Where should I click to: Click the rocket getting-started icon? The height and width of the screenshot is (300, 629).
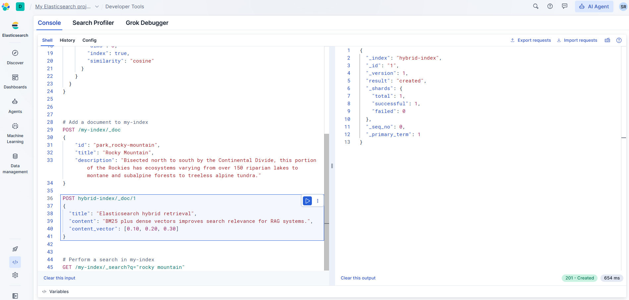click(15, 249)
